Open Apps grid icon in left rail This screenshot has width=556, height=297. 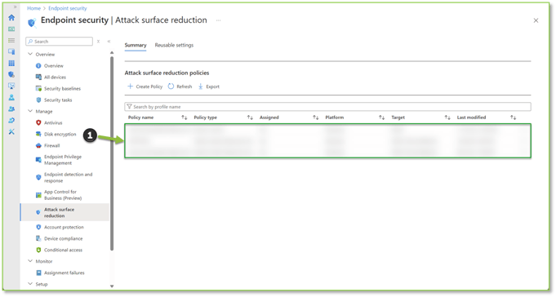point(11,63)
